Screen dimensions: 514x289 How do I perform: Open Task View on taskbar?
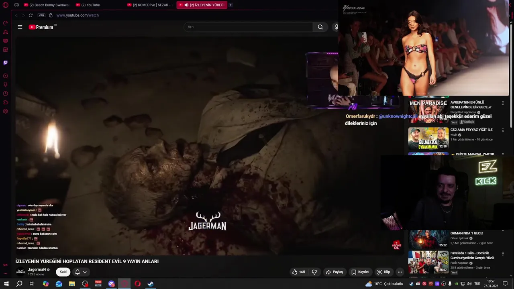point(32,284)
